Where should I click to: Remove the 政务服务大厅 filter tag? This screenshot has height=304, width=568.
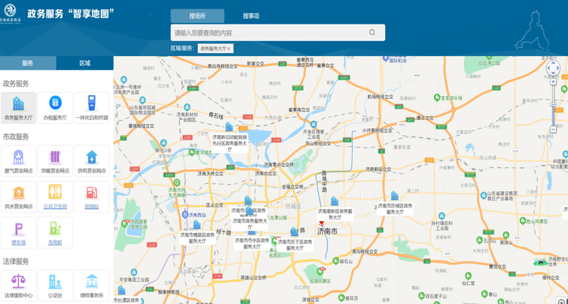(229, 48)
